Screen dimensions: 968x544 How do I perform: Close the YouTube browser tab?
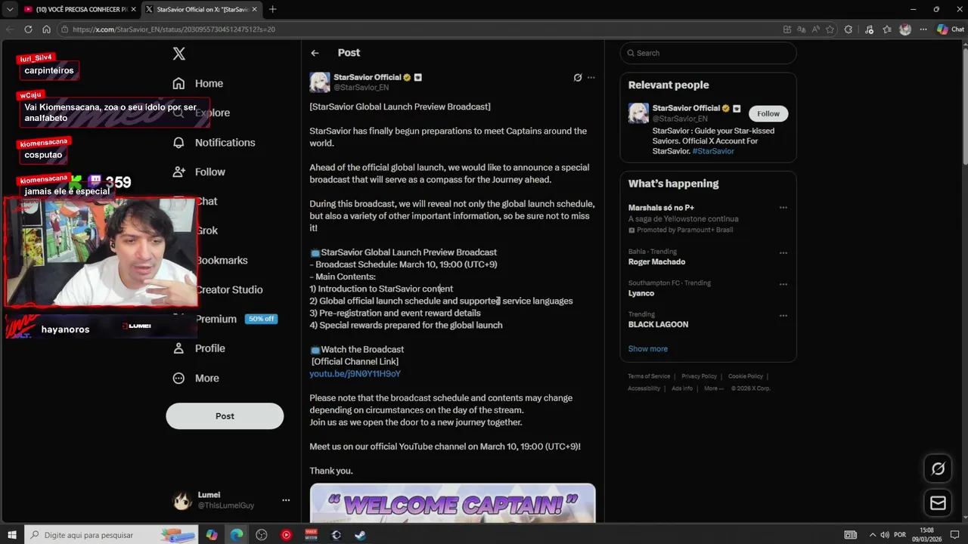(x=132, y=9)
